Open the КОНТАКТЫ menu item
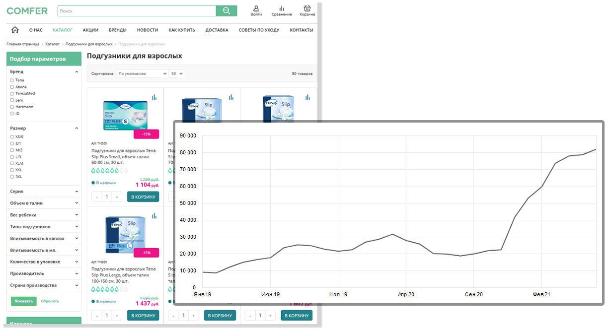610x333 pixels. click(x=302, y=30)
